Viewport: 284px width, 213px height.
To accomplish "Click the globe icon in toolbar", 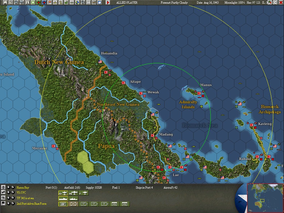I will coord(77,2).
